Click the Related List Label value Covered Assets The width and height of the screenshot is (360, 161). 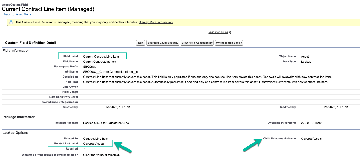point(94,144)
